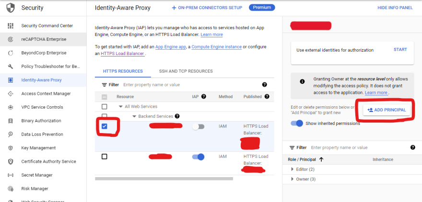Image resolution: width=422 pixels, height=202 pixels.
Task: Click the Resource column header
Action: (x=125, y=97)
